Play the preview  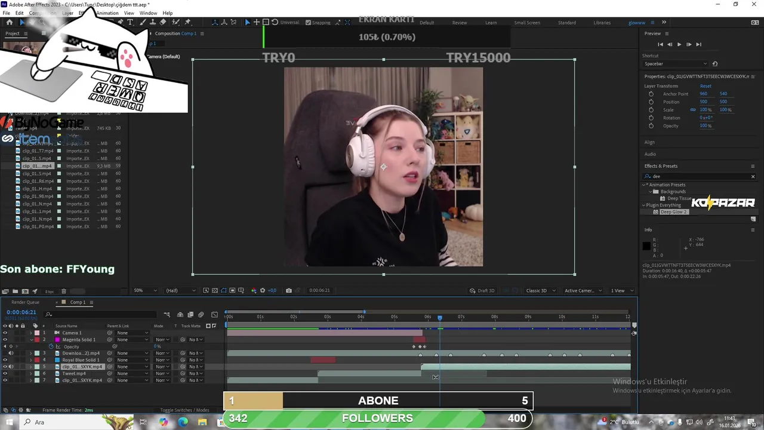point(679,44)
